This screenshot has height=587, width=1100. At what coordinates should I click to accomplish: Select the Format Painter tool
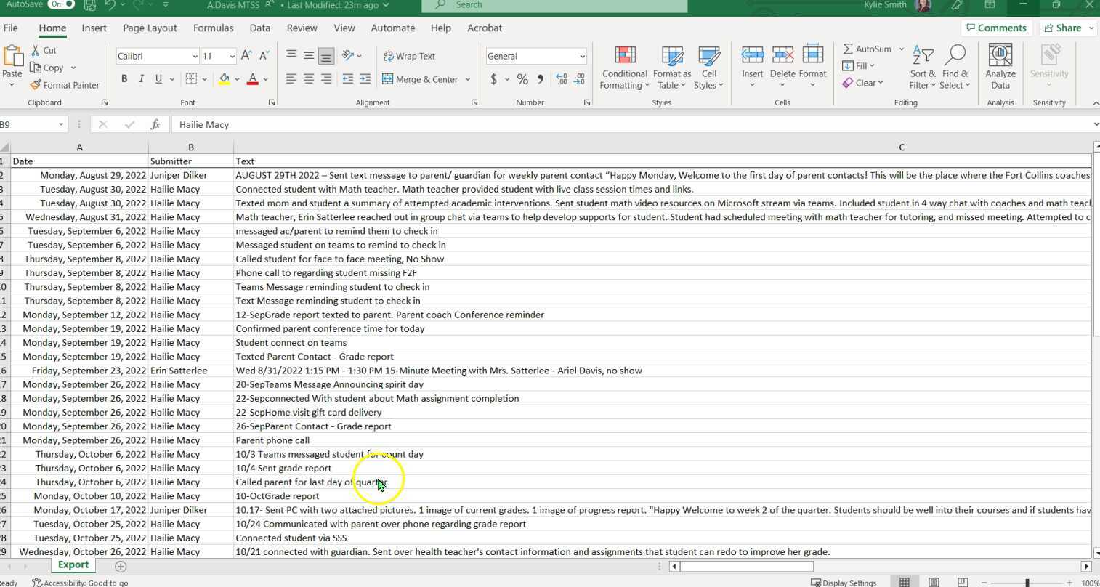[x=65, y=85]
